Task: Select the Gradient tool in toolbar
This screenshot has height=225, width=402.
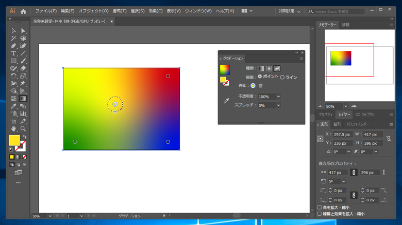Action: coord(23,99)
